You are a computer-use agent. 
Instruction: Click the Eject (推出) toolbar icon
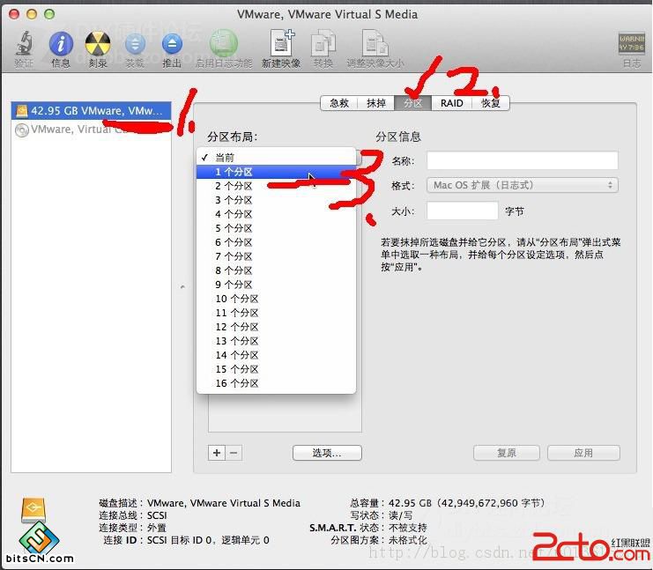coord(172,44)
